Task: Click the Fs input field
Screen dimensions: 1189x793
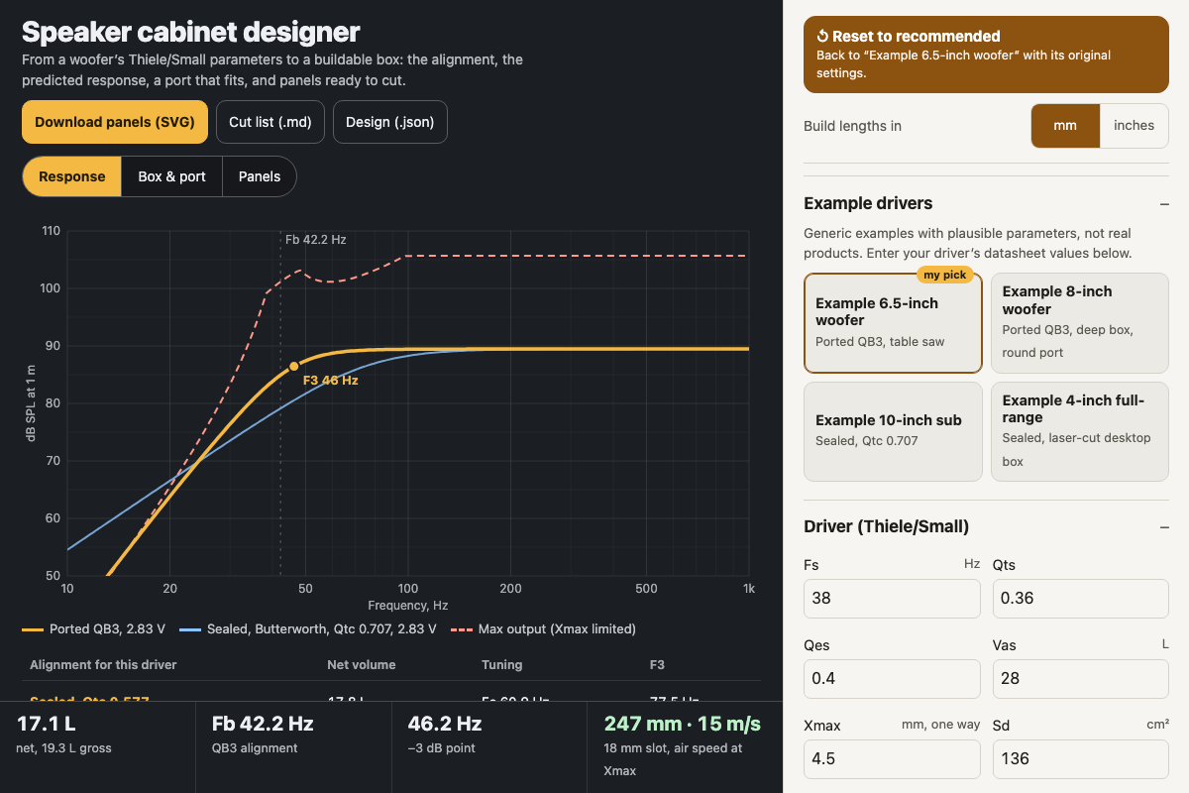Action: [893, 599]
